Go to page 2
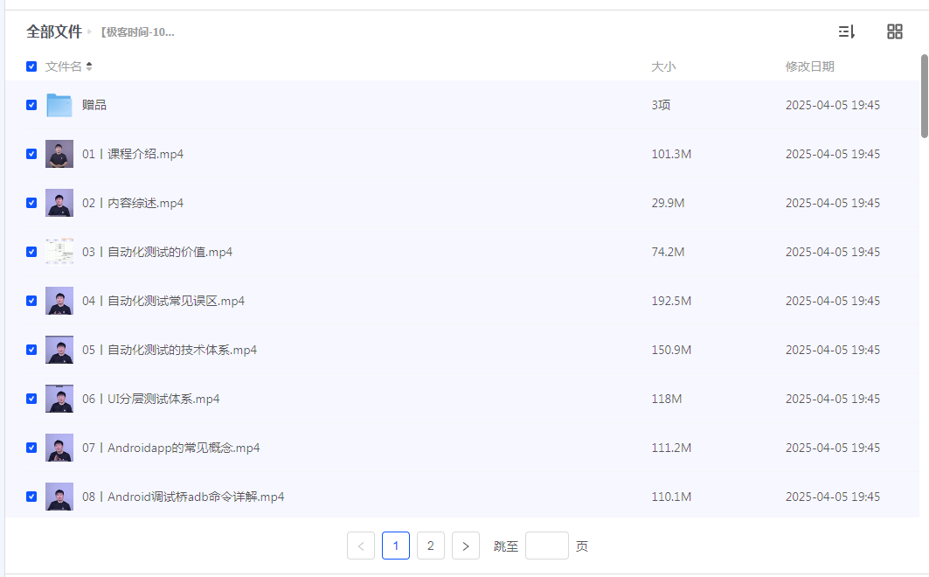Screen dimensions: 929x577 tap(431, 546)
